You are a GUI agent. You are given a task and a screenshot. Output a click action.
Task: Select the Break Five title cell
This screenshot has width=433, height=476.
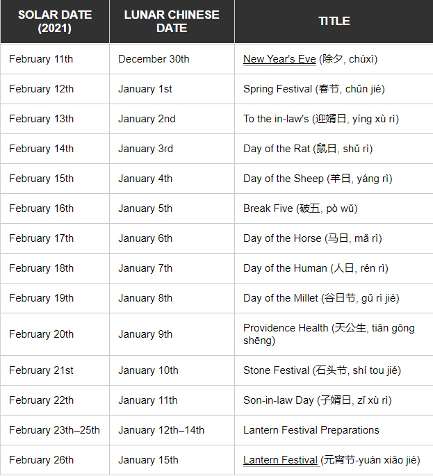coord(334,208)
